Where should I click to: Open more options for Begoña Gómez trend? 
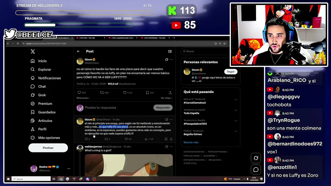coord(236,131)
